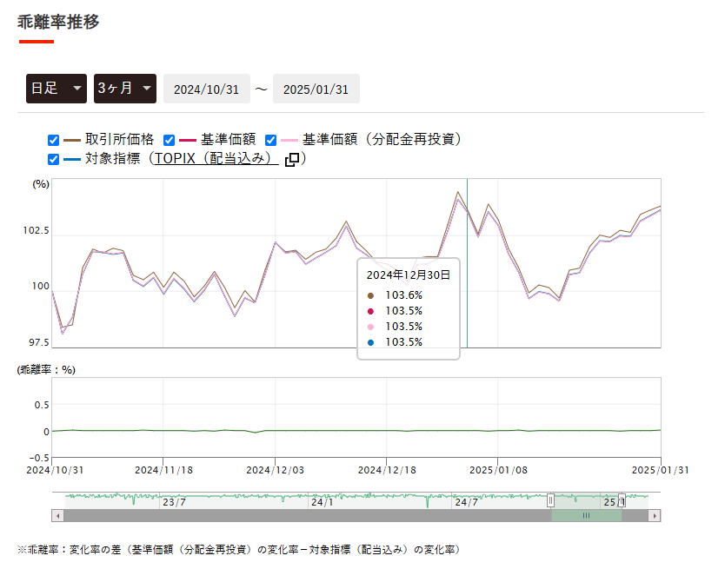This screenshot has width=725, height=569.
Task: Toggle the 基準価額 checkbox
Action: click(170, 140)
